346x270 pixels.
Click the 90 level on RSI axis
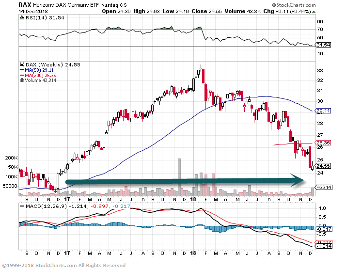[320, 22]
